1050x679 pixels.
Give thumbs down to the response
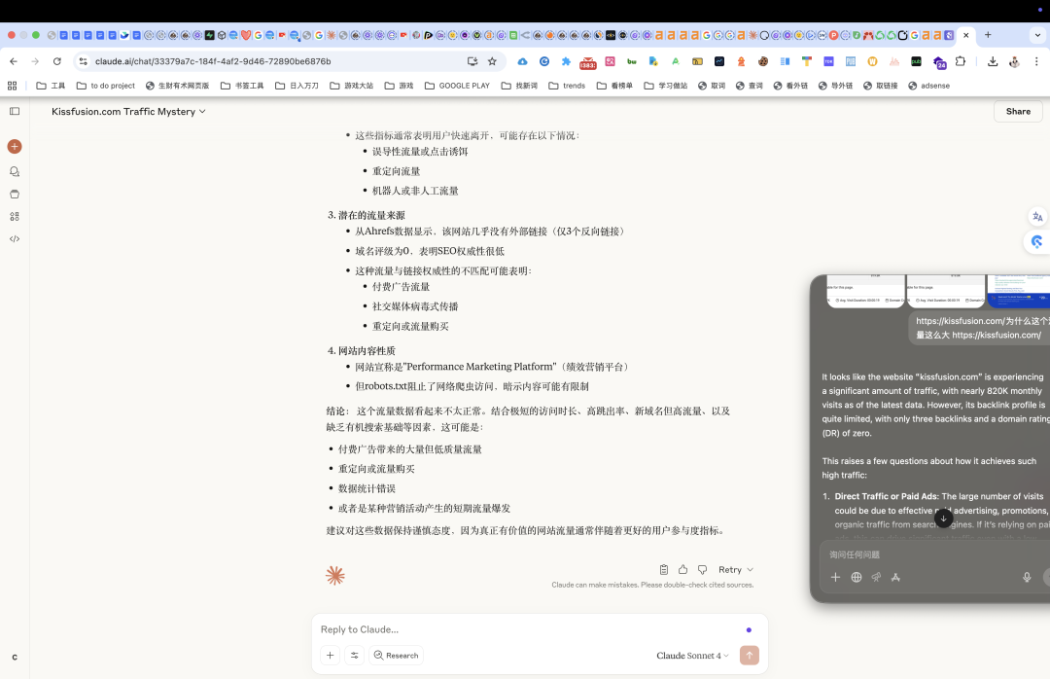(x=703, y=570)
